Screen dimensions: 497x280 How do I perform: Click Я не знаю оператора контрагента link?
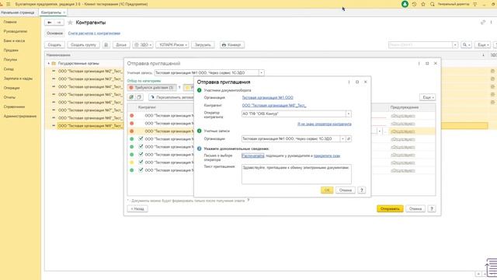(325, 124)
